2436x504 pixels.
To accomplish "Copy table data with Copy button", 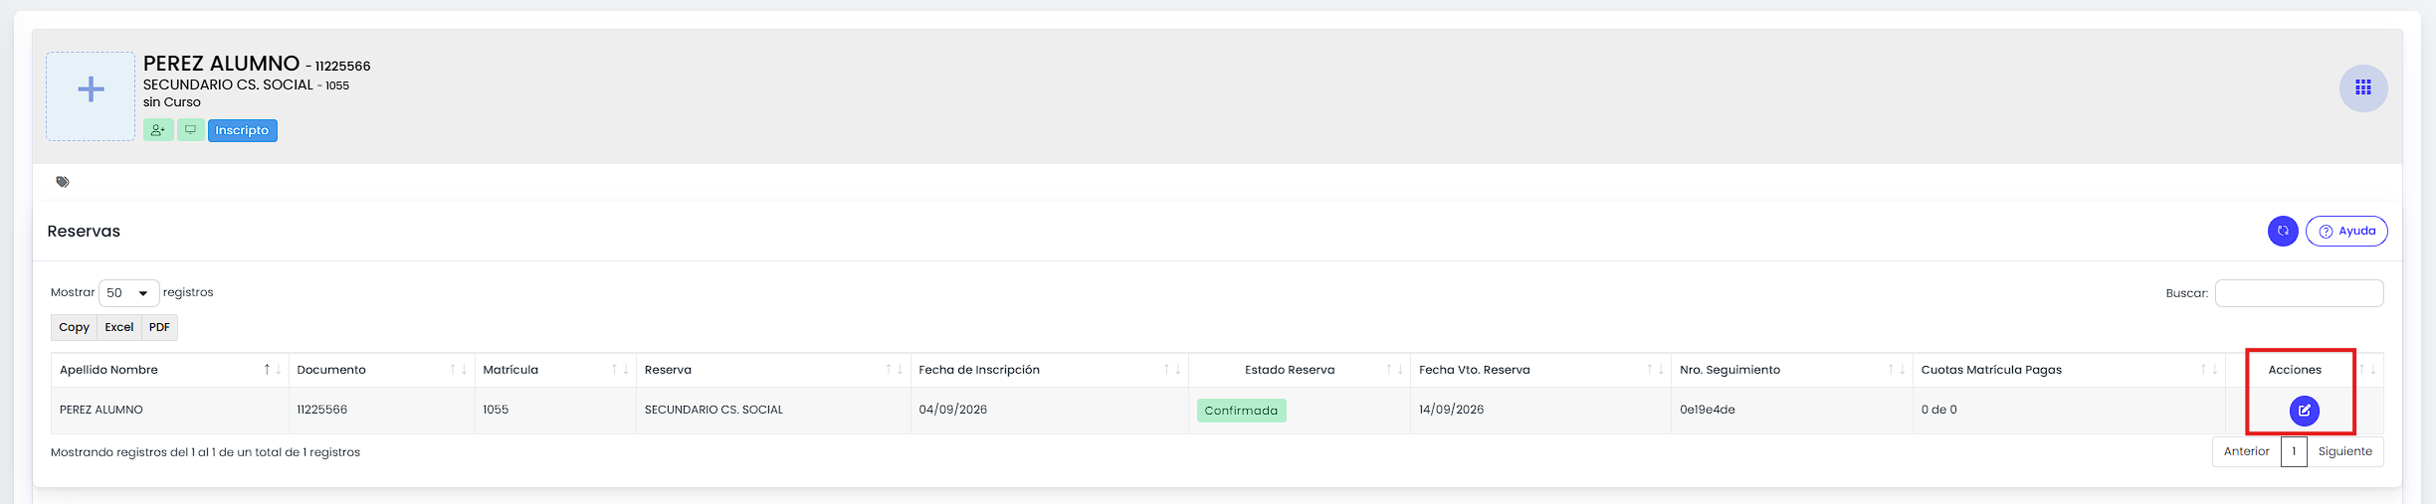I will tap(74, 327).
